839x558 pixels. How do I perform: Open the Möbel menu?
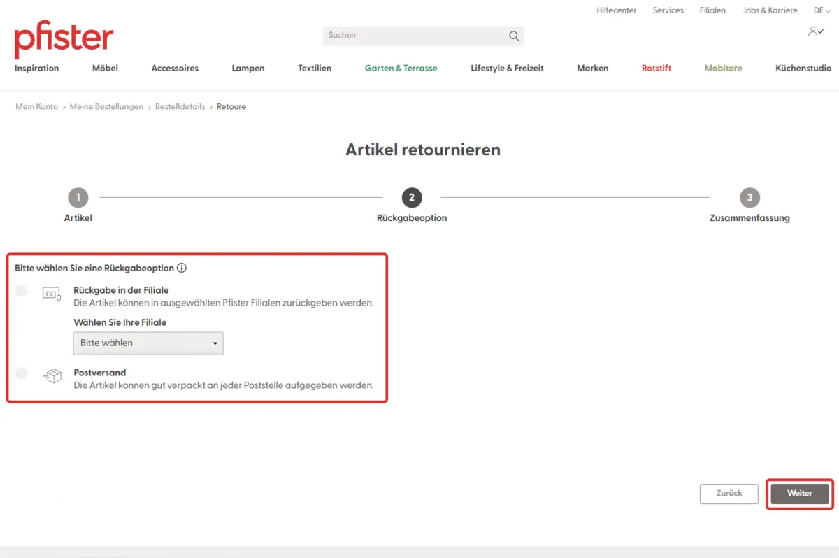(105, 69)
